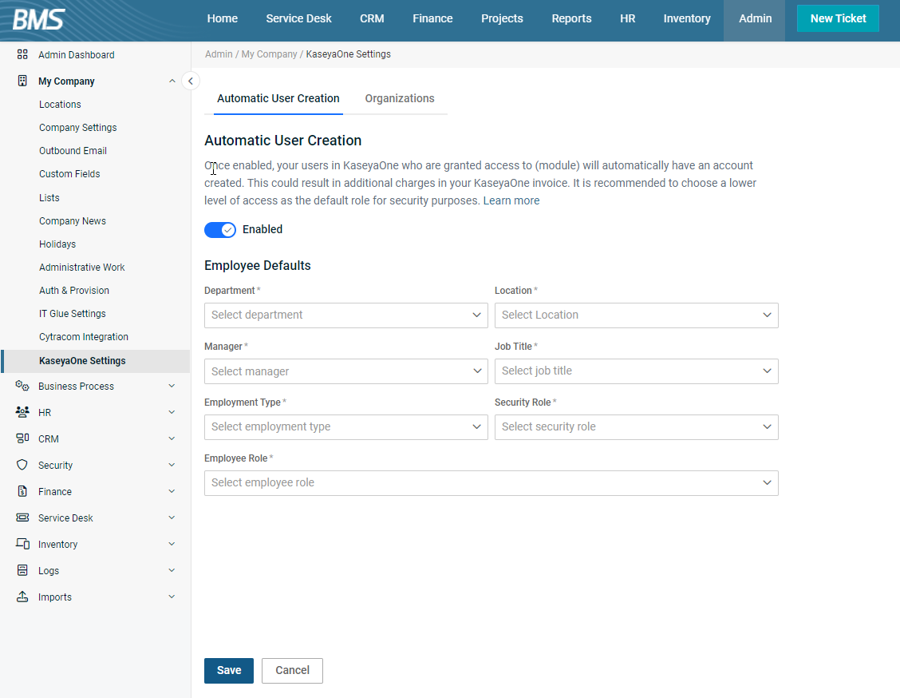Open Inventory in the top navigation
Screen dimensions: 900x698
click(687, 18)
